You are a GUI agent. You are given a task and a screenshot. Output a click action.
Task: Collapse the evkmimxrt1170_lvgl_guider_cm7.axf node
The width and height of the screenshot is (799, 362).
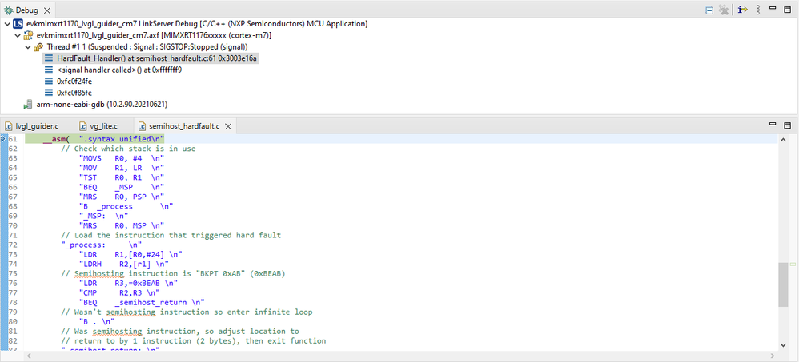pos(18,36)
